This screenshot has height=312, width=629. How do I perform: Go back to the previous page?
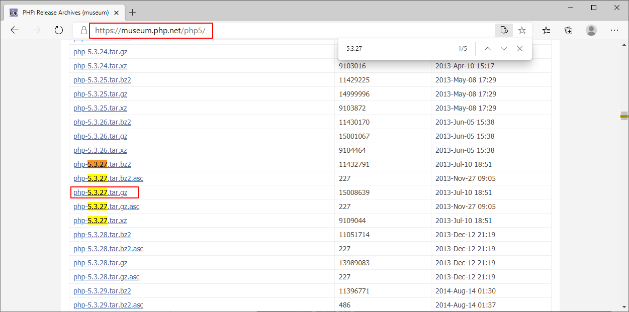pyautogui.click(x=15, y=30)
